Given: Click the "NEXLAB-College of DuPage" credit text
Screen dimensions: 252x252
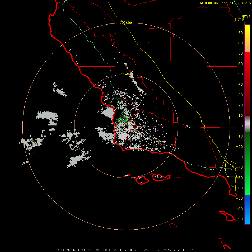Looking at the screenshot, I should pos(223,3).
